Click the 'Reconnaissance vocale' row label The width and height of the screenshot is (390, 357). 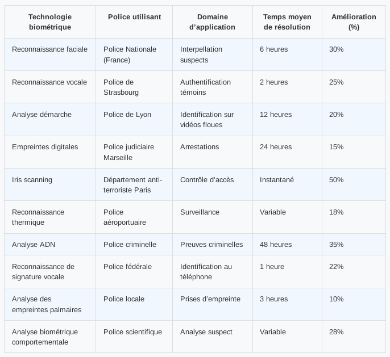tap(49, 82)
